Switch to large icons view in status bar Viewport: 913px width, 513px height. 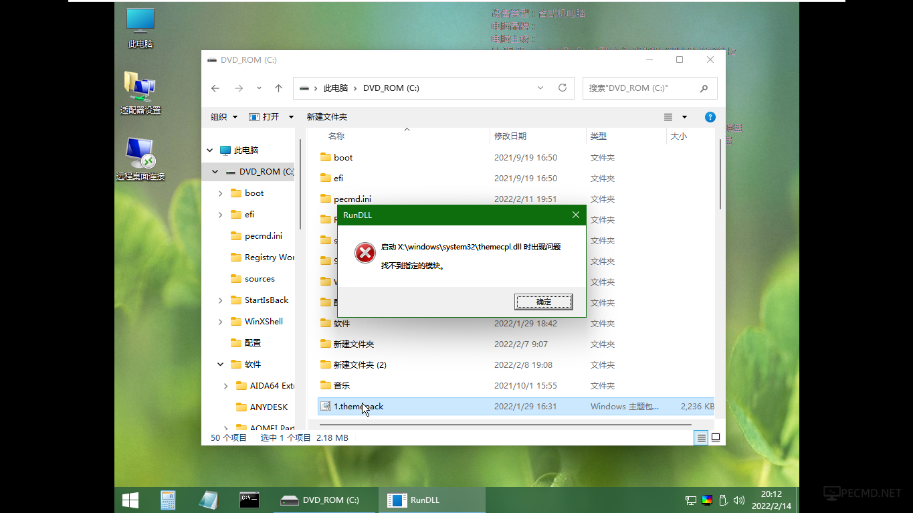pos(716,438)
